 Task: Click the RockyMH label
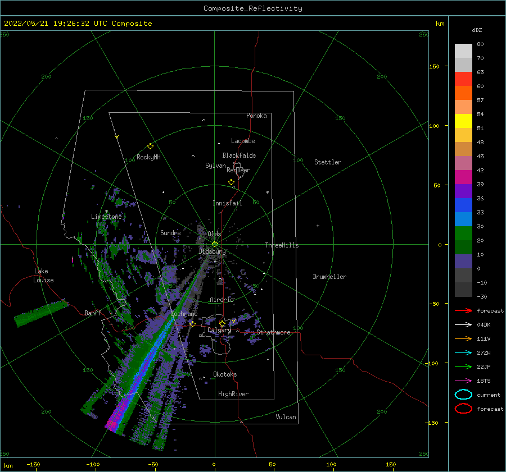click(x=148, y=157)
